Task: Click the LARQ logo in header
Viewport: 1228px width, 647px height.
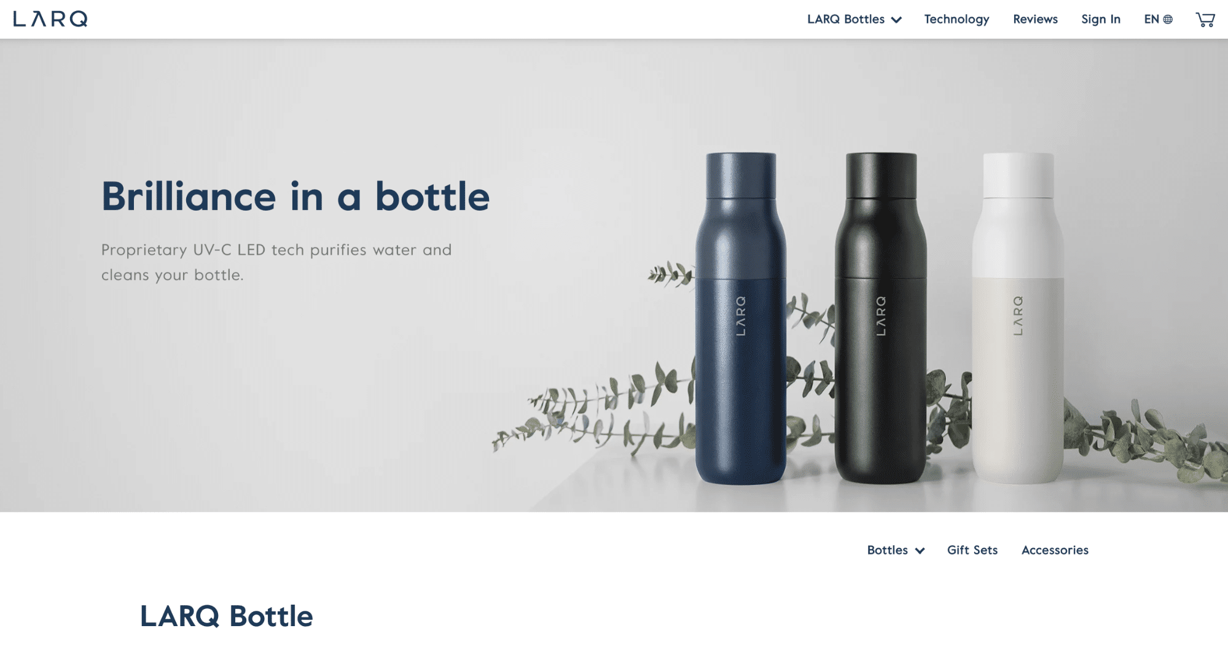Action: click(x=50, y=19)
